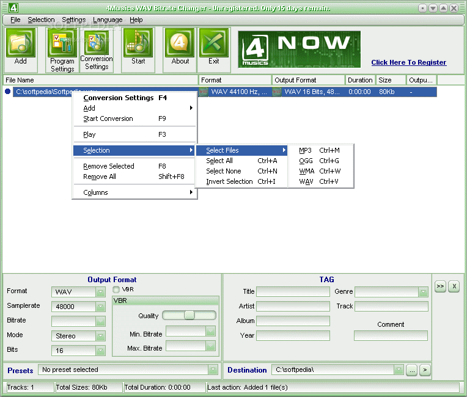Open the Min. Bitrate dropdown
Viewport: 467px width, 397px height.
210,331
